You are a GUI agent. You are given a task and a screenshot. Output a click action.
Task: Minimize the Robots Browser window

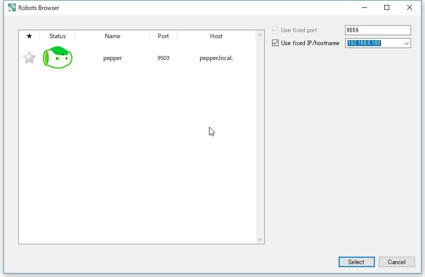364,7
